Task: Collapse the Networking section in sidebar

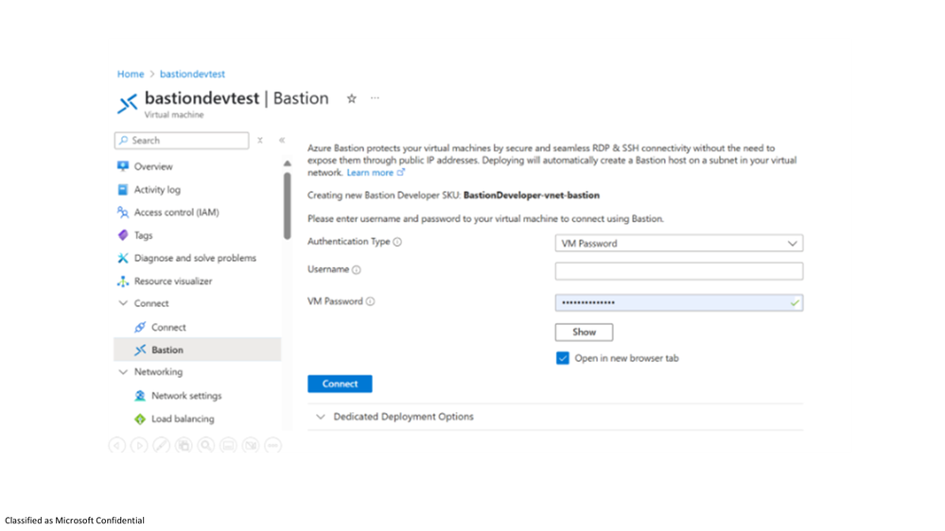Action: tap(123, 372)
